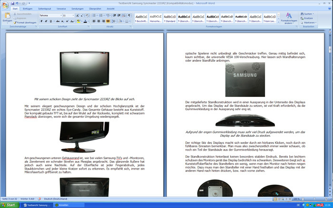Click Format übertragen painter
This screenshot has width=333, height=208.
(x=25, y=22)
